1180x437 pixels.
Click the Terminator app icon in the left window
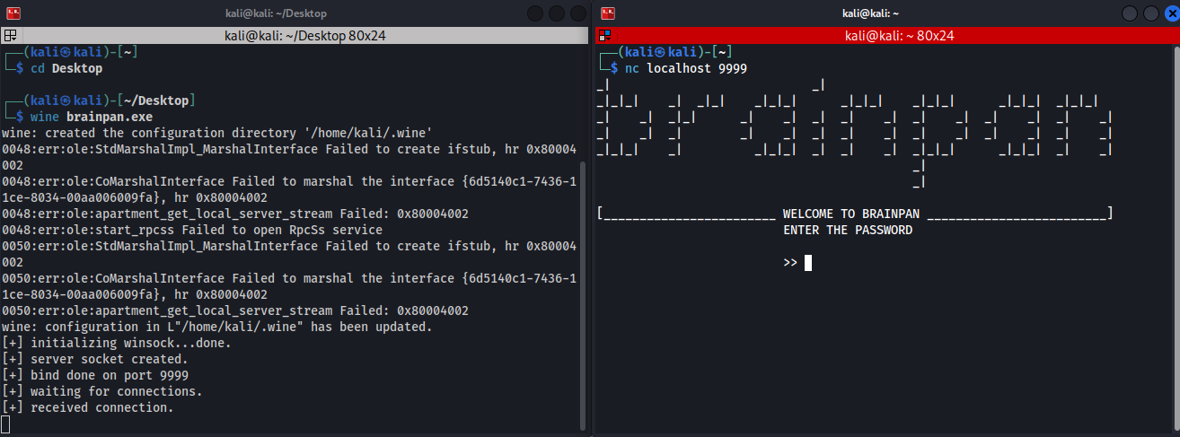click(13, 13)
